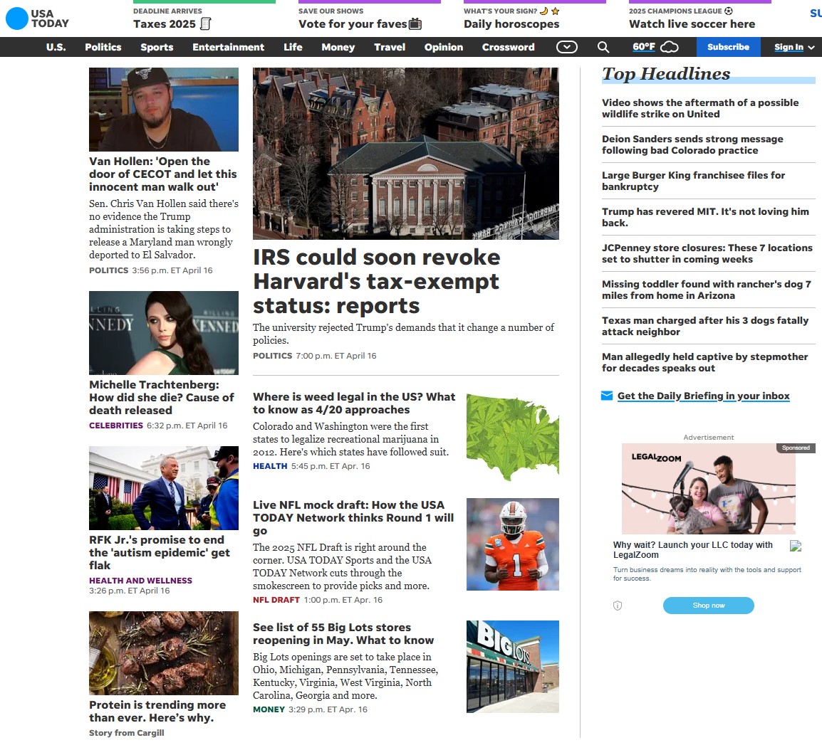This screenshot has height=750, width=822.
Task: Click POLITICS label under Harvard story
Action: 273,356
